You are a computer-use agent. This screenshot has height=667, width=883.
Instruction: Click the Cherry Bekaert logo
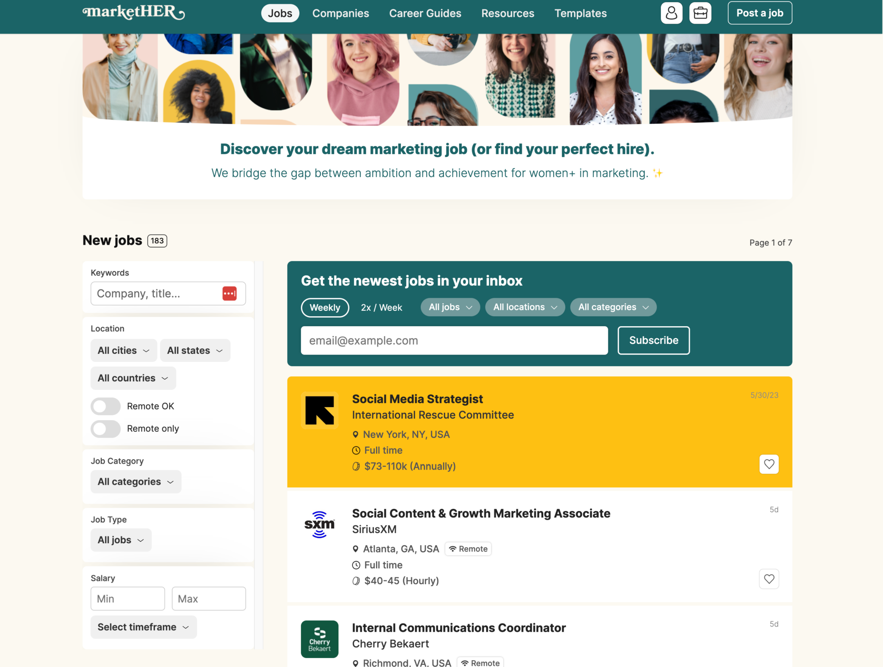[x=319, y=639]
